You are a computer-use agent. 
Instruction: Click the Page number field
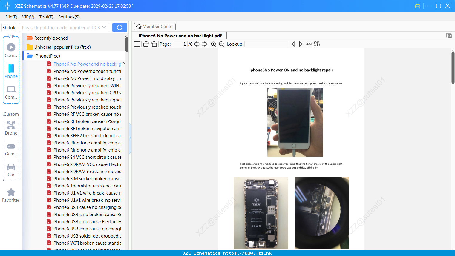[180, 44]
